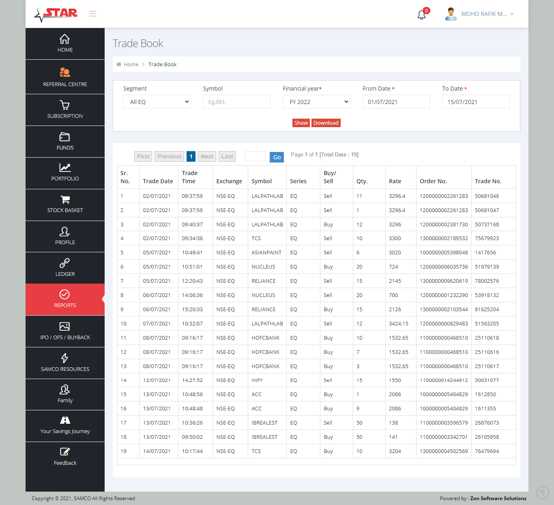Click the user avatar picture
This screenshot has width=554, height=505.
tap(451, 14)
